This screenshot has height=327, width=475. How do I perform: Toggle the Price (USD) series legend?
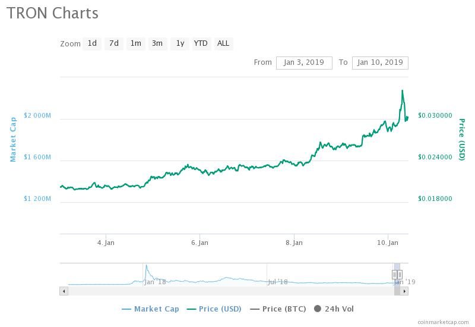(214, 309)
